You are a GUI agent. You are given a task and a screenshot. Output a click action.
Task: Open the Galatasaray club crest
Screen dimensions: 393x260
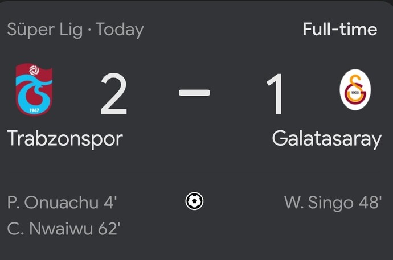click(x=355, y=89)
